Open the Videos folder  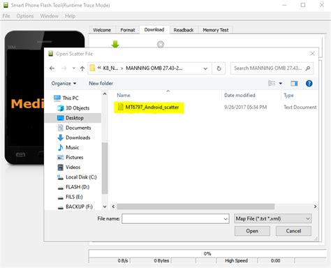tap(68, 167)
